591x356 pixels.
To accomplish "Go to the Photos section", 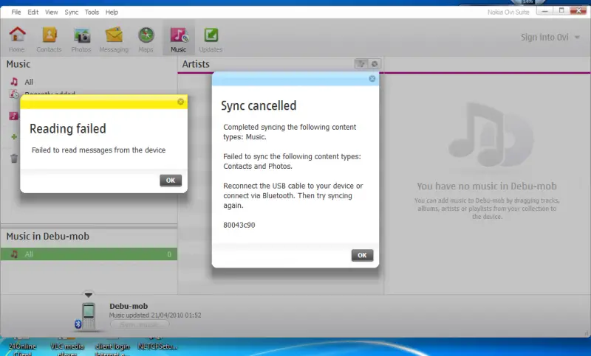I will point(81,35).
